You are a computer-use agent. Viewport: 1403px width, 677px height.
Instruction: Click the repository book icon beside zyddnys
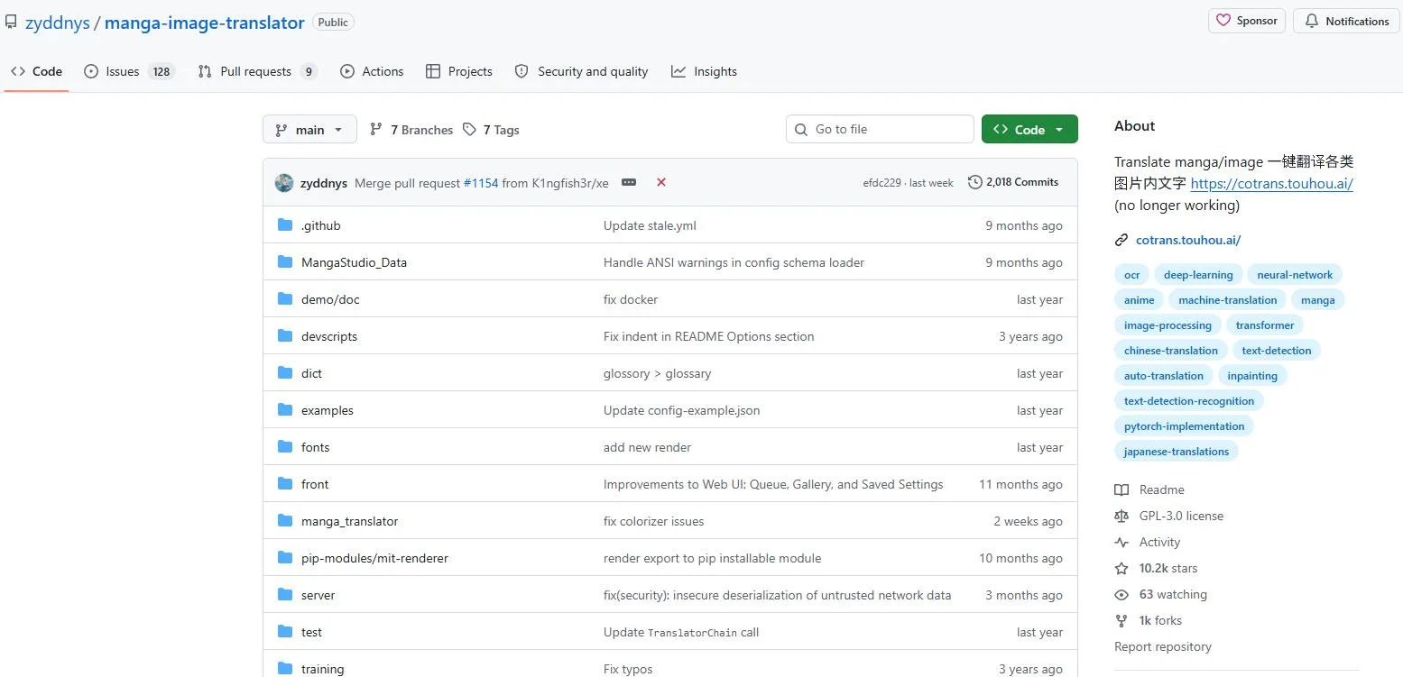pyautogui.click(x=11, y=23)
